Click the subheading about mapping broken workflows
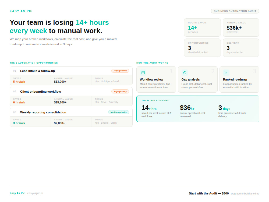Image resolution: width=269 pixels, height=202 pixels. point(63,42)
